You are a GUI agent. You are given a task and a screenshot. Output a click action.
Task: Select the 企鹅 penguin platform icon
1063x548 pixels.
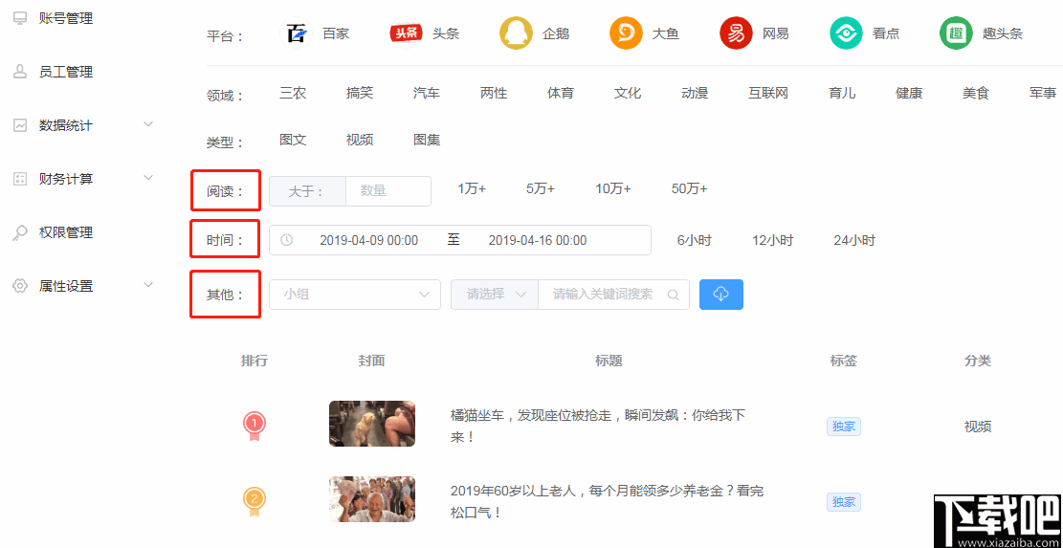516,33
